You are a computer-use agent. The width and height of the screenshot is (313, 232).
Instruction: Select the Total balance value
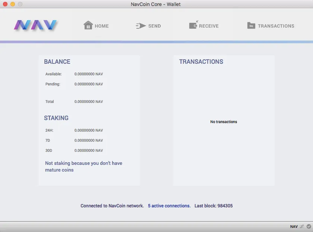tap(89, 102)
